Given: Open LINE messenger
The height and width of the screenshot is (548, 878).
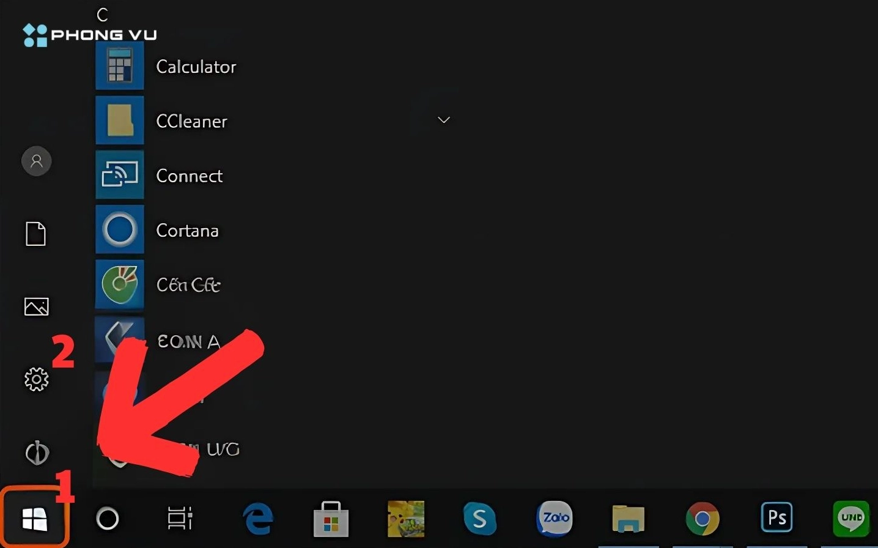Looking at the screenshot, I should coord(850,519).
